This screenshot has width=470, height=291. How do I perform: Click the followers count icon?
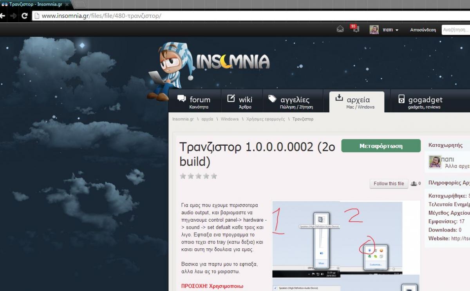tap(414, 183)
